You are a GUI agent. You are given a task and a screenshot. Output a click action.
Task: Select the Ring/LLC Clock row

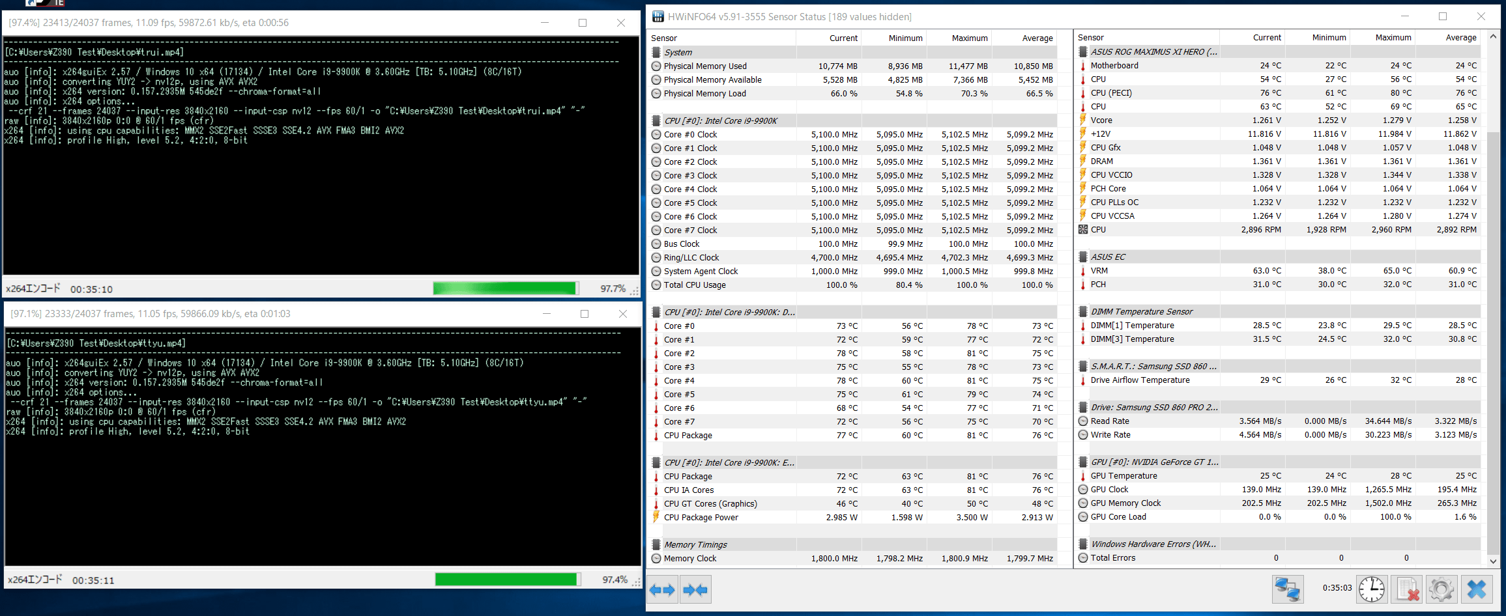[x=853, y=257]
